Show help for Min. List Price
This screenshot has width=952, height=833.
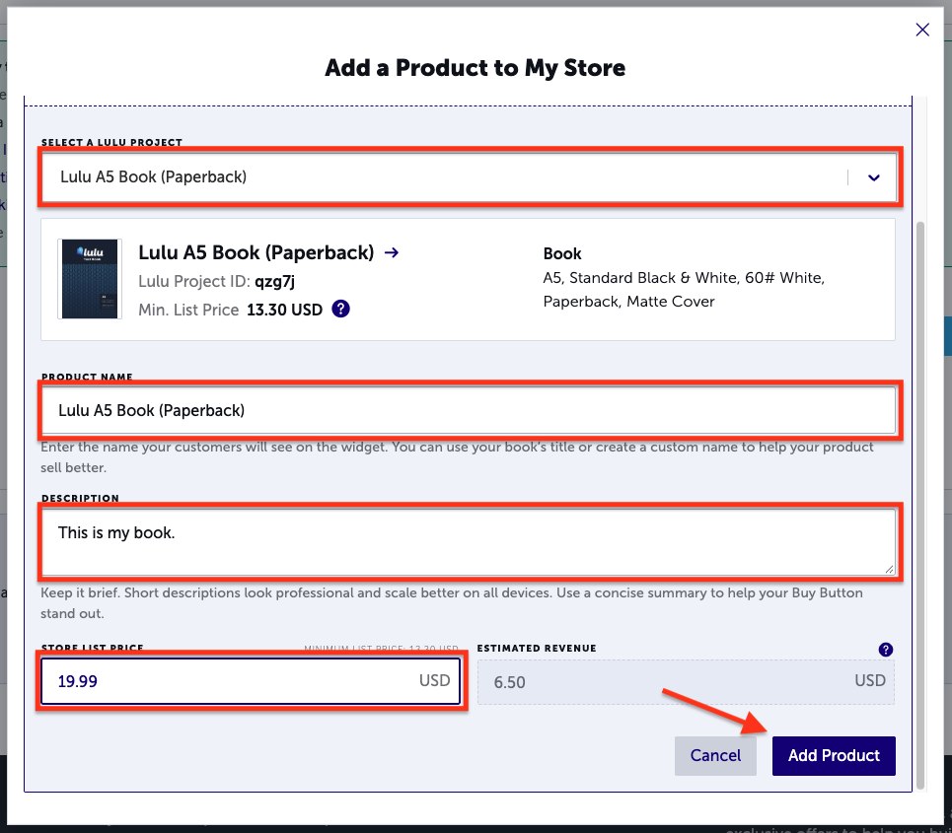pyautogui.click(x=340, y=309)
